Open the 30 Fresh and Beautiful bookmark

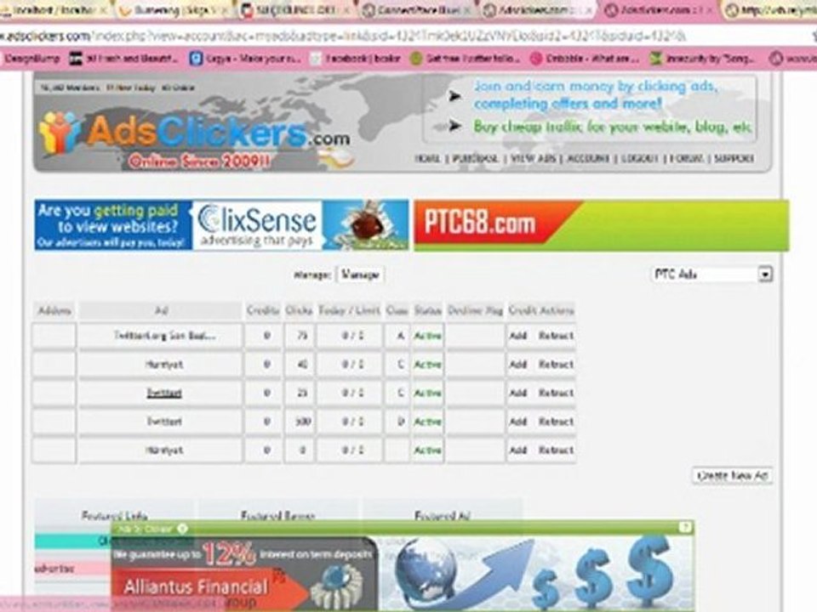click(124, 59)
